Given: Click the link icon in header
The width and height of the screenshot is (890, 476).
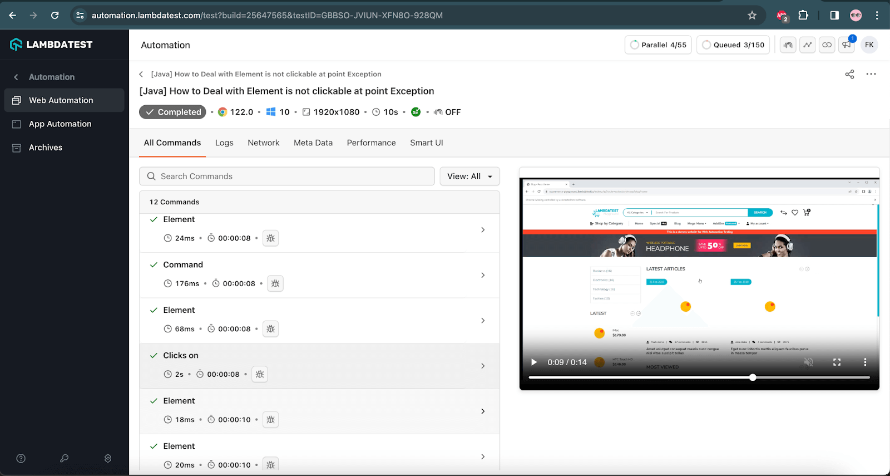Looking at the screenshot, I should click(x=827, y=45).
